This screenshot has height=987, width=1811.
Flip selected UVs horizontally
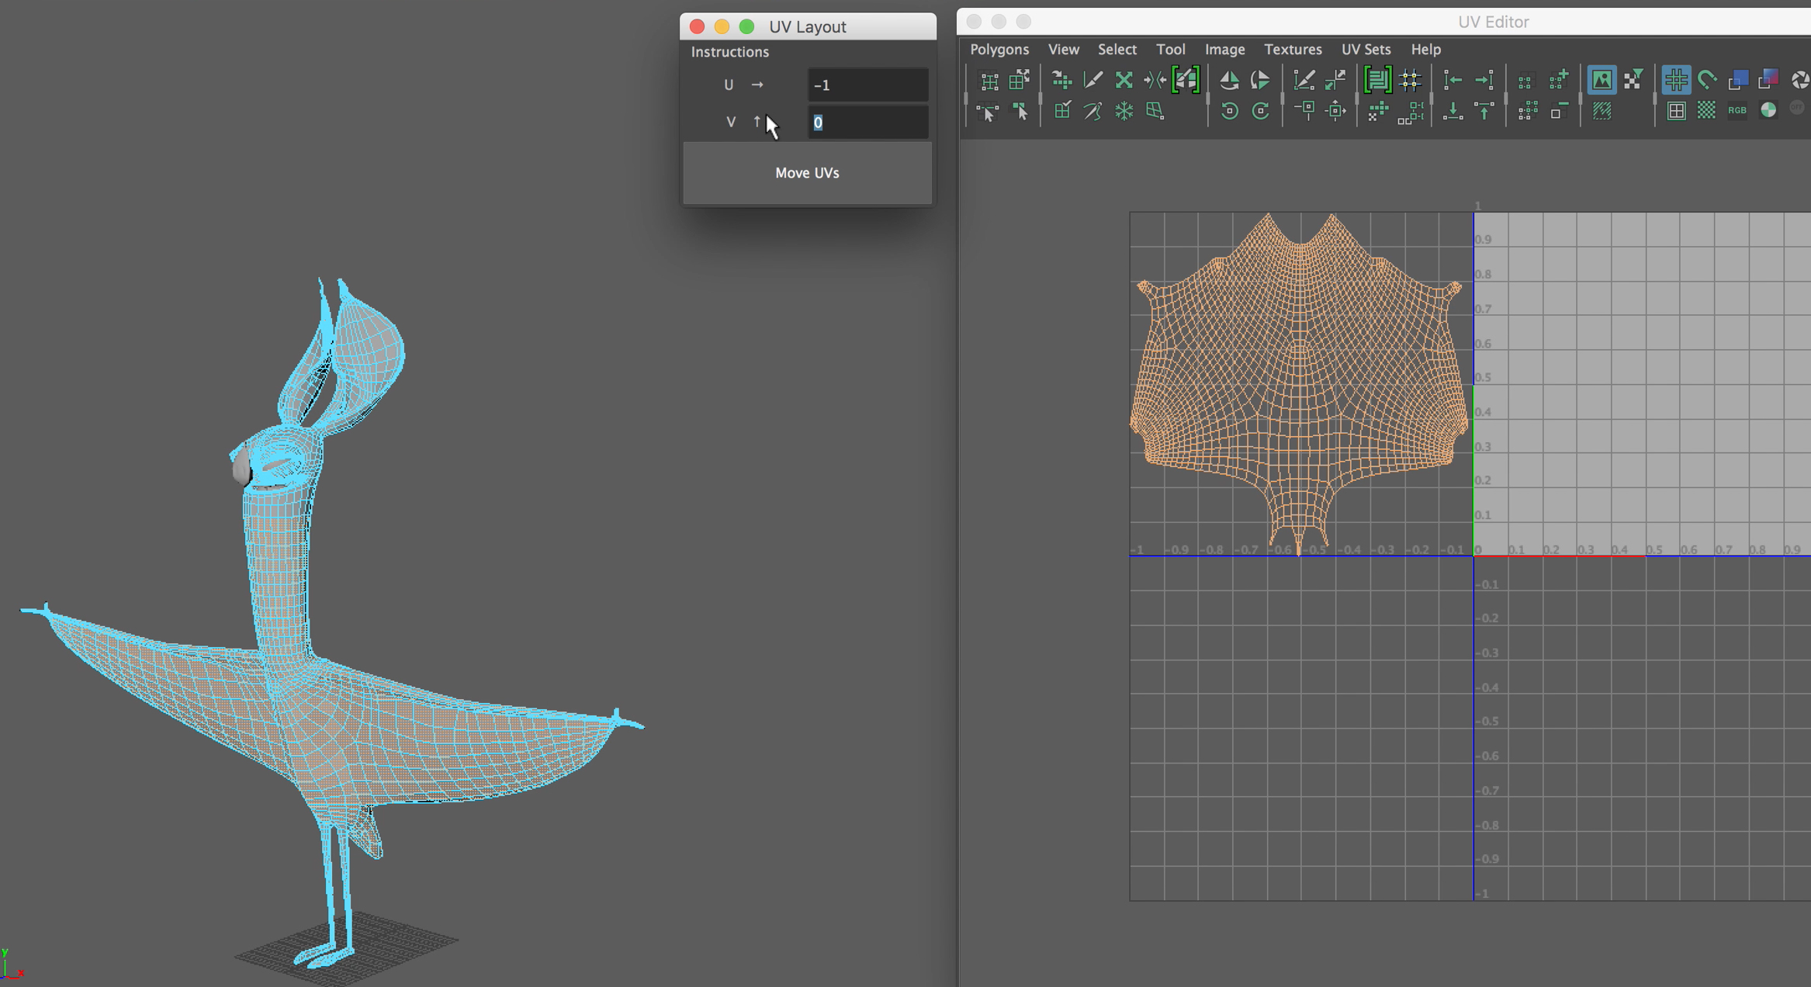click(1229, 79)
